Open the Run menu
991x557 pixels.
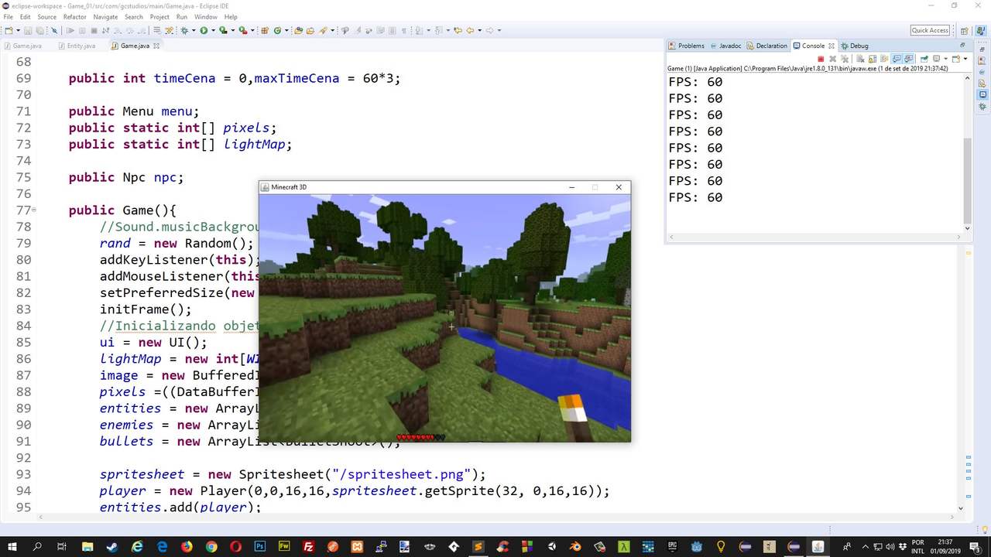coord(181,16)
